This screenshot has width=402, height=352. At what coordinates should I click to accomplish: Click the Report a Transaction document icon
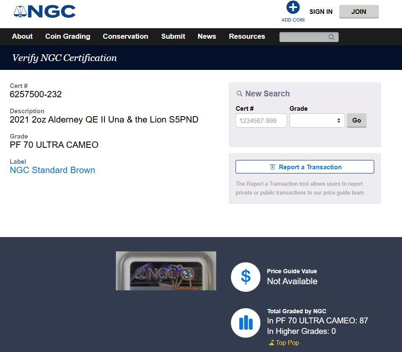[273, 167]
